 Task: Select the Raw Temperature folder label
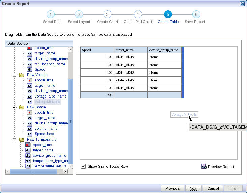[x=42, y=140]
